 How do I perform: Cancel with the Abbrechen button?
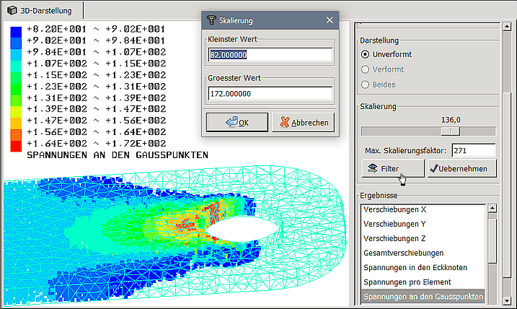(x=304, y=122)
